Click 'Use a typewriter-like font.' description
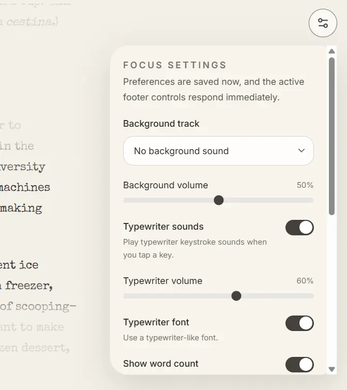Screen dimensions: 347x390 coord(170,338)
